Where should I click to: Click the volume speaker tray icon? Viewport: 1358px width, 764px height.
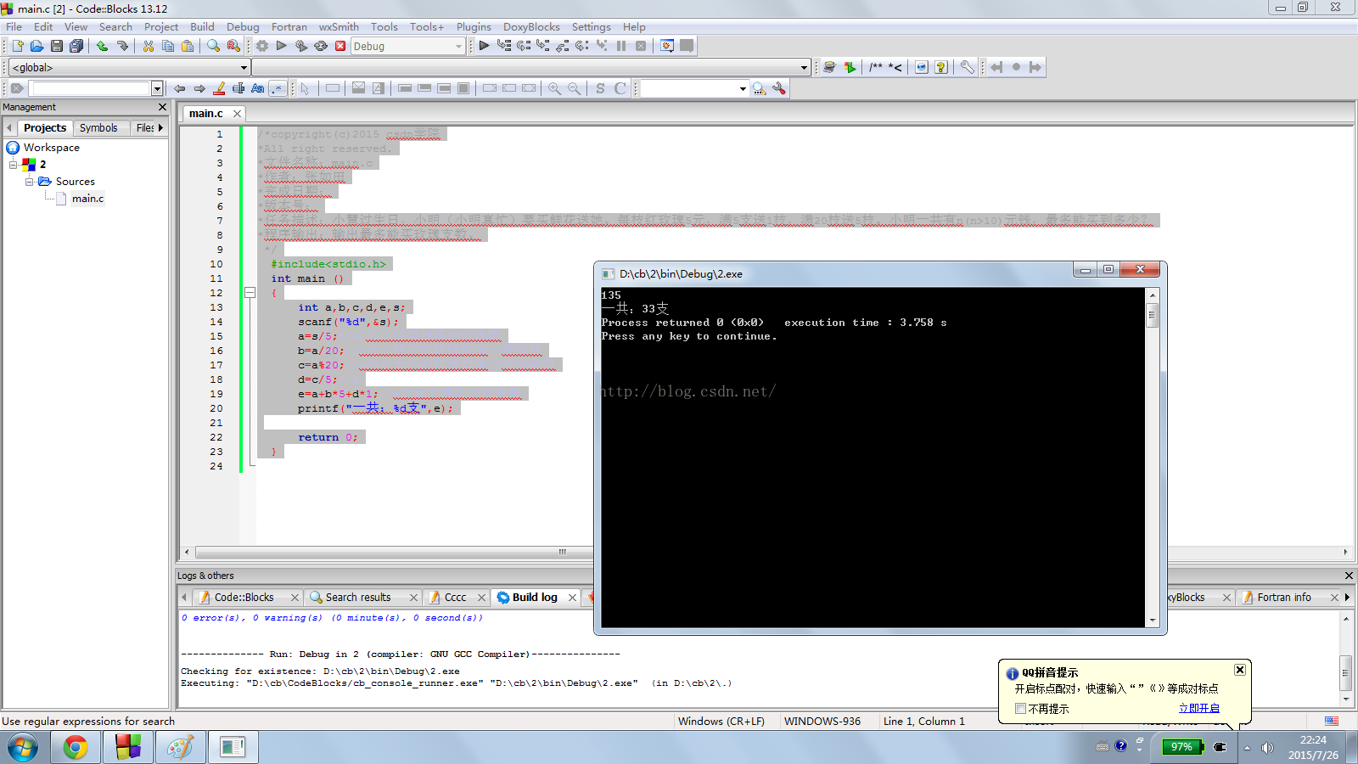1267,748
